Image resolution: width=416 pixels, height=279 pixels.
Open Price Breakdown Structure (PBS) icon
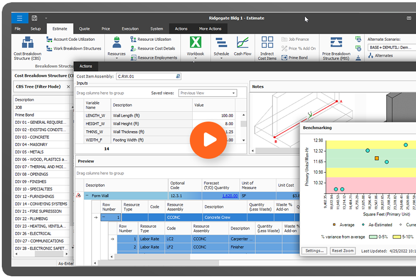click(336, 43)
